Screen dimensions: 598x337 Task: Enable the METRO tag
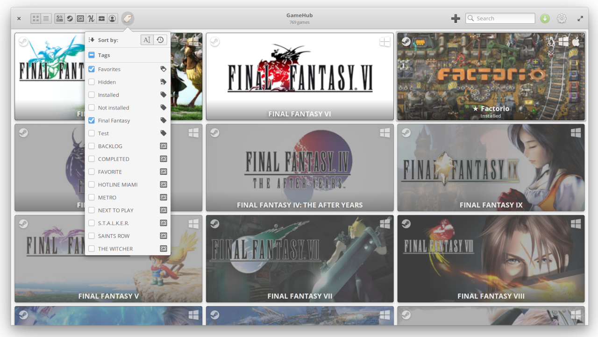(x=92, y=198)
